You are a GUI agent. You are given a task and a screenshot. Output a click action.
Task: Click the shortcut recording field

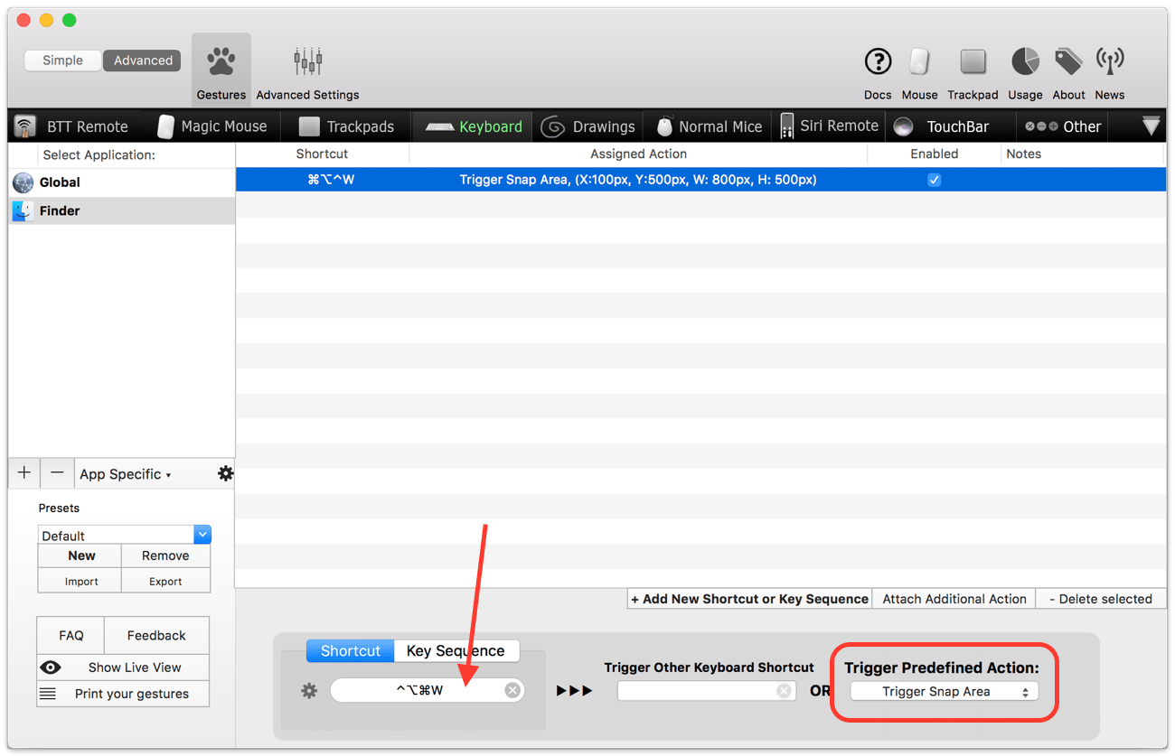pos(427,691)
